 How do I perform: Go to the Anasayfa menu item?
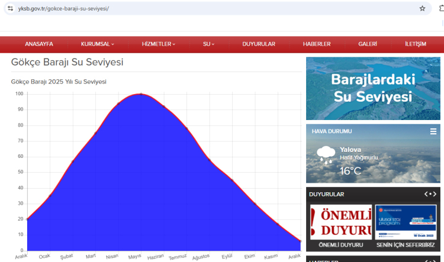click(39, 44)
